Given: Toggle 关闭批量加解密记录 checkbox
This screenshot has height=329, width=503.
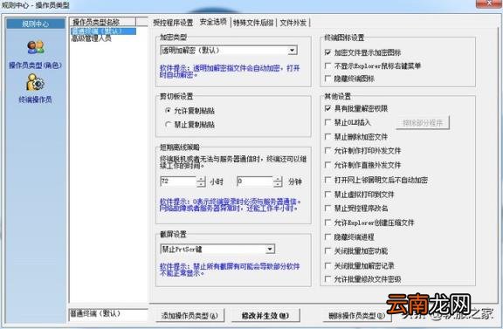Looking at the screenshot, I should pos(327,265).
